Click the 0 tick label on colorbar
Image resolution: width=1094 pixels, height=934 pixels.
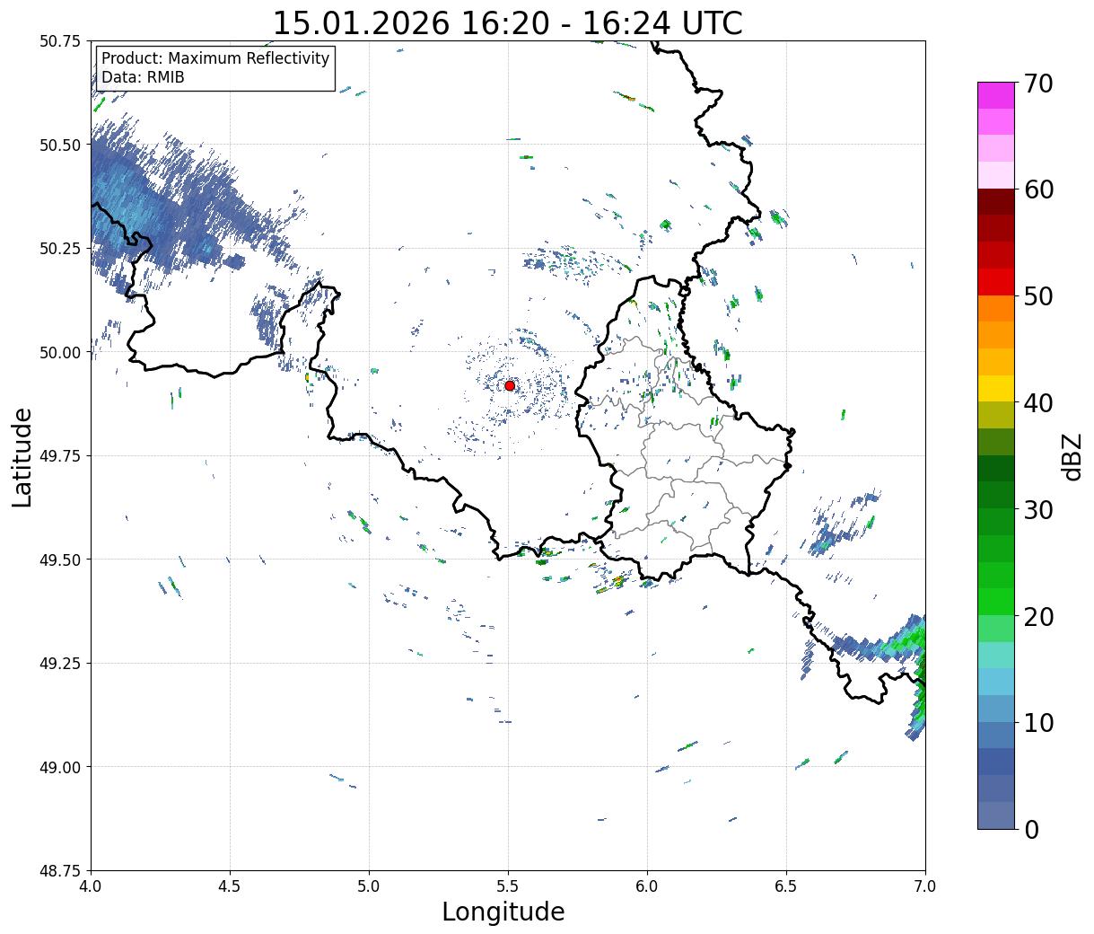tap(1030, 829)
